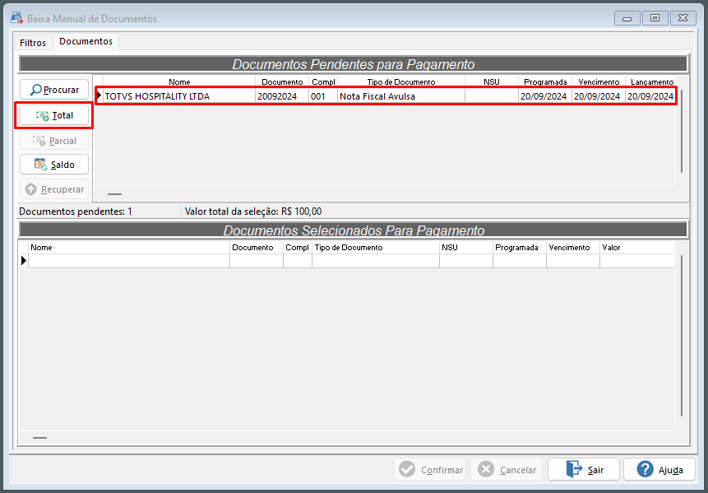Click the pending grid horizontal scrollbar thumb
Screen dimensions: 708x493
click(x=114, y=194)
